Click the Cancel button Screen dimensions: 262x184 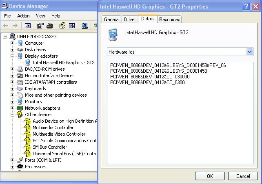[x=243, y=176]
